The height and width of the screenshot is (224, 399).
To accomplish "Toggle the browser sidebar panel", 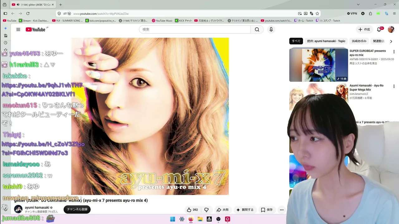I will point(5,14).
